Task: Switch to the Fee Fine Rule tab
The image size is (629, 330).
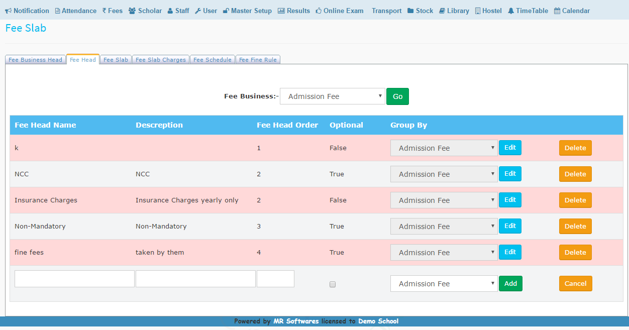Action: point(258,60)
